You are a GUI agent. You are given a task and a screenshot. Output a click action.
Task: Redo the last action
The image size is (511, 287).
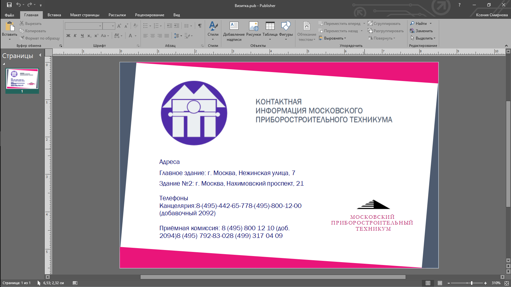[x=30, y=5]
